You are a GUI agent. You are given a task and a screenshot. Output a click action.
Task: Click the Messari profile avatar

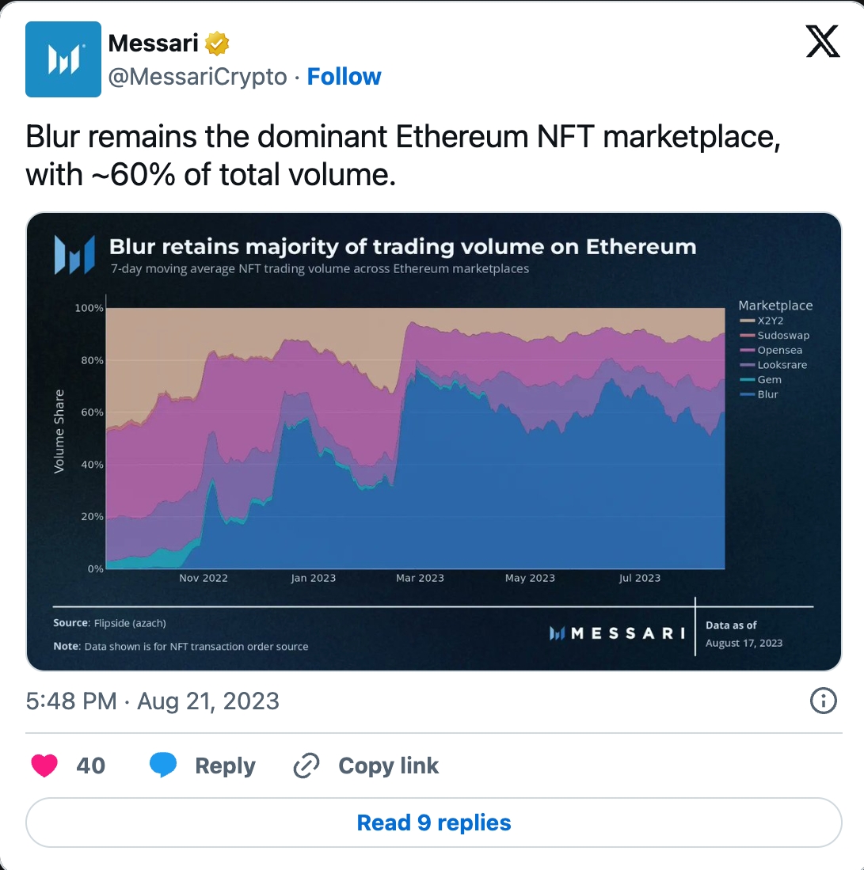[x=63, y=59]
